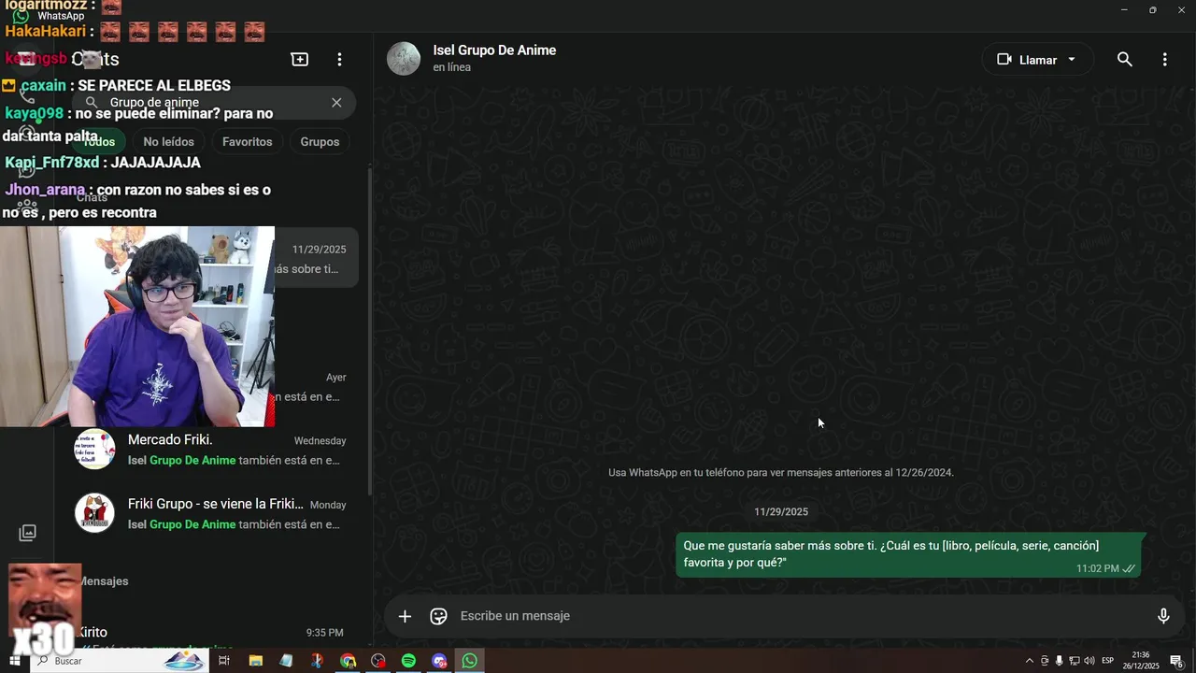
Task: Open the Windows Start menu
Action: pyautogui.click(x=14, y=661)
